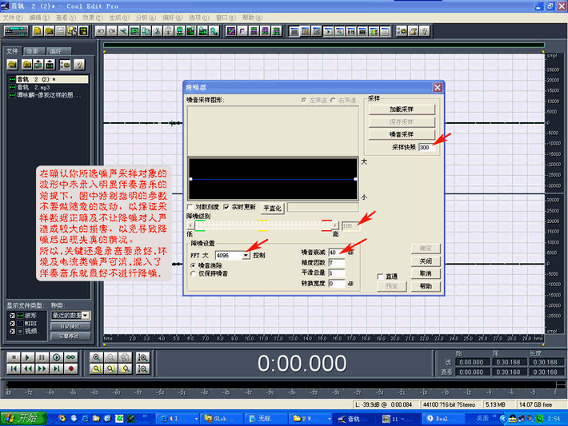Click the Save disk icon in toolbar

pyautogui.click(x=62, y=31)
